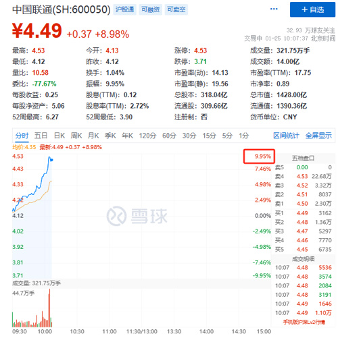The image size is (338, 338).
Task: Open the 年K chart tab
Action: point(127,136)
